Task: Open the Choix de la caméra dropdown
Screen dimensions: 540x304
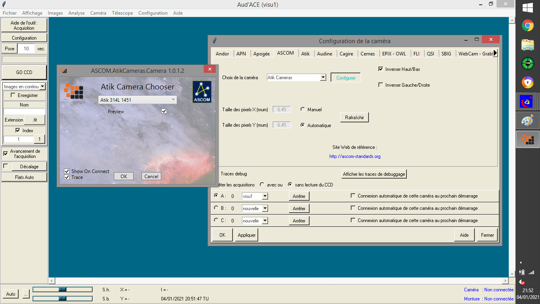Action: click(x=323, y=78)
